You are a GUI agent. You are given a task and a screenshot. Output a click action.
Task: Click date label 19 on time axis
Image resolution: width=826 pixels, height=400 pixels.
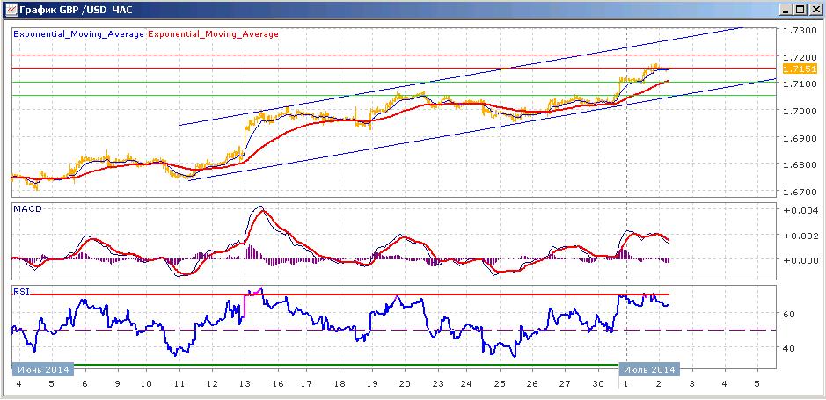pyautogui.click(x=372, y=383)
